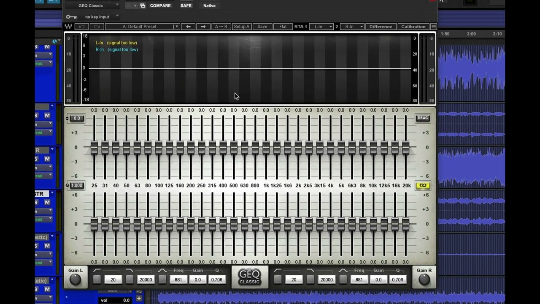Viewport: 540px width, 304px height.
Task: Click the 2:10 timeline ruler mark
Action: (497, 34)
